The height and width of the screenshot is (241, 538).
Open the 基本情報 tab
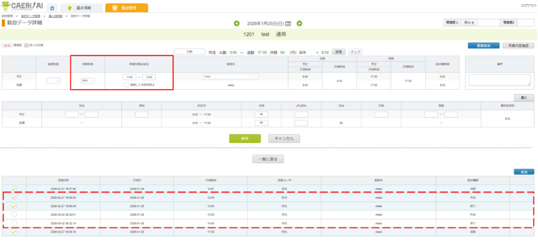81,8
